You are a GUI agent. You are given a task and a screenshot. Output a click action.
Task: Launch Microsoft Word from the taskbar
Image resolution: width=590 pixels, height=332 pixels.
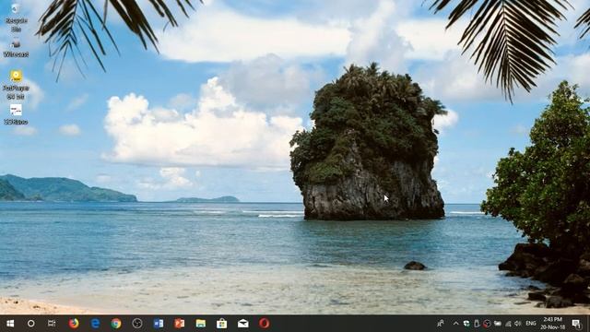pos(159,324)
